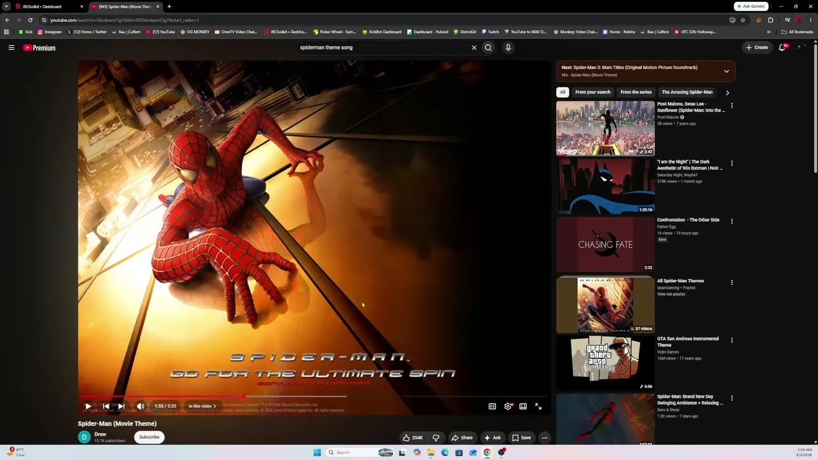Open options for Brand New Day video
The height and width of the screenshot is (460, 818).
tap(732, 398)
